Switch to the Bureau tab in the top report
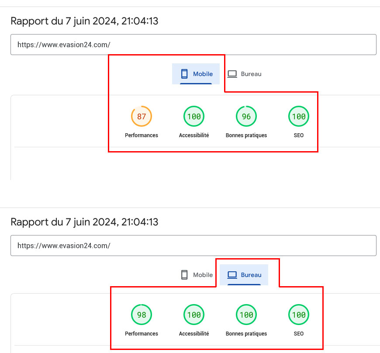 244,74
